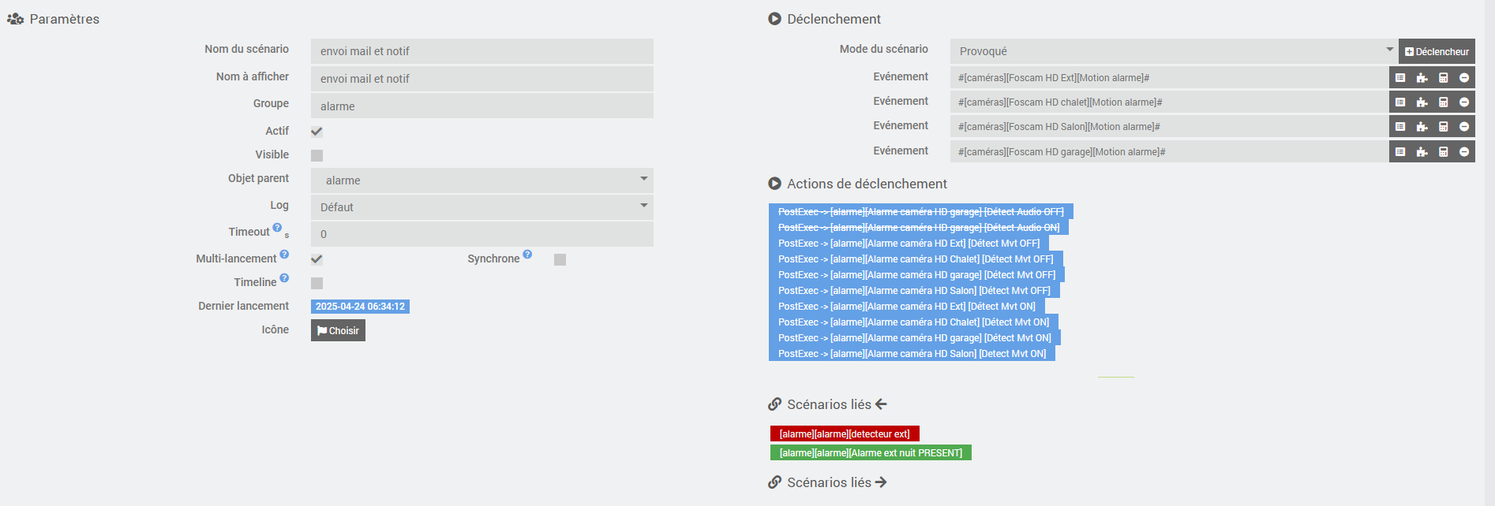This screenshot has width=1495, height=506.
Task: Open the Objet parent dropdown
Action: (x=481, y=180)
